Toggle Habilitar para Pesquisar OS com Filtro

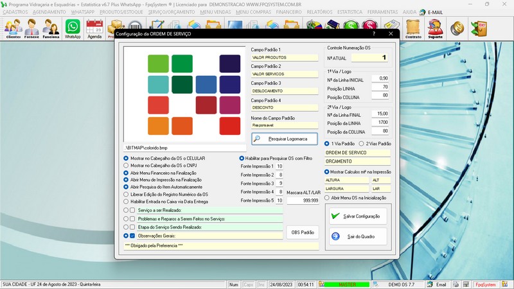[242, 158]
